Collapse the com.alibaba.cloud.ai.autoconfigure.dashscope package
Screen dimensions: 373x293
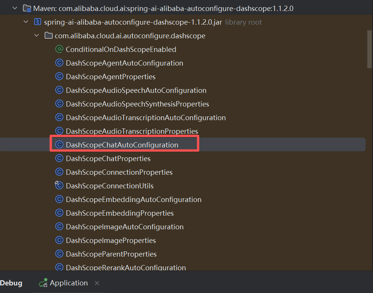point(37,36)
